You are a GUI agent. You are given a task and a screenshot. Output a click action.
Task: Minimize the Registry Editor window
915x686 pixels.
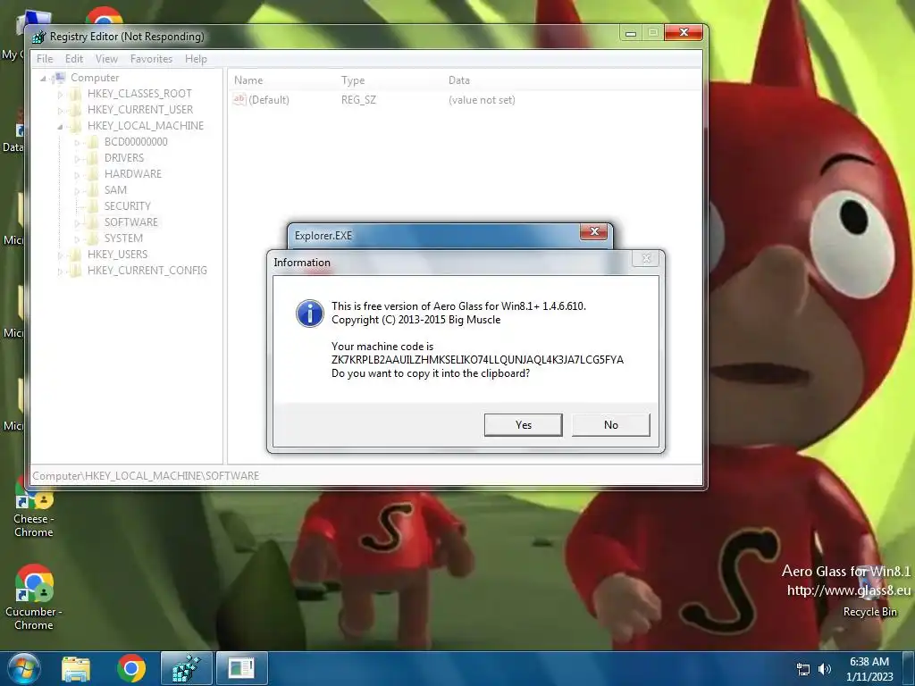[x=631, y=33]
